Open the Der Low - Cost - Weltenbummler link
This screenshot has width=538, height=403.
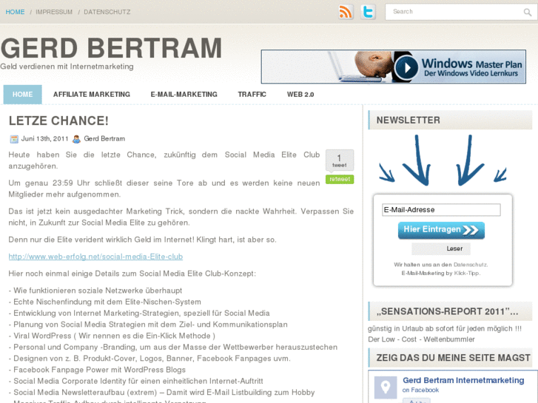tap(421, 339)
